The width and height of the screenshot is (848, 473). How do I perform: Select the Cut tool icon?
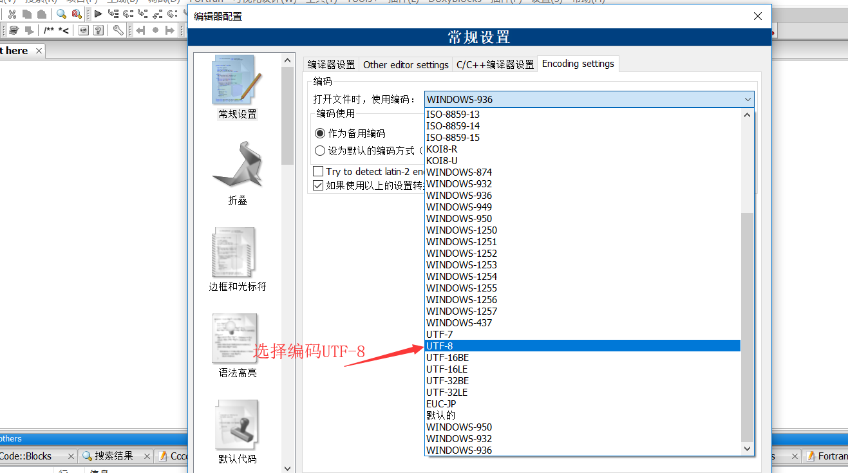click(x=12, y=14)
